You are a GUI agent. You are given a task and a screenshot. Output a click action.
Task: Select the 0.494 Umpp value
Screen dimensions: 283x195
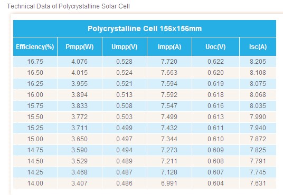[125, 150]
